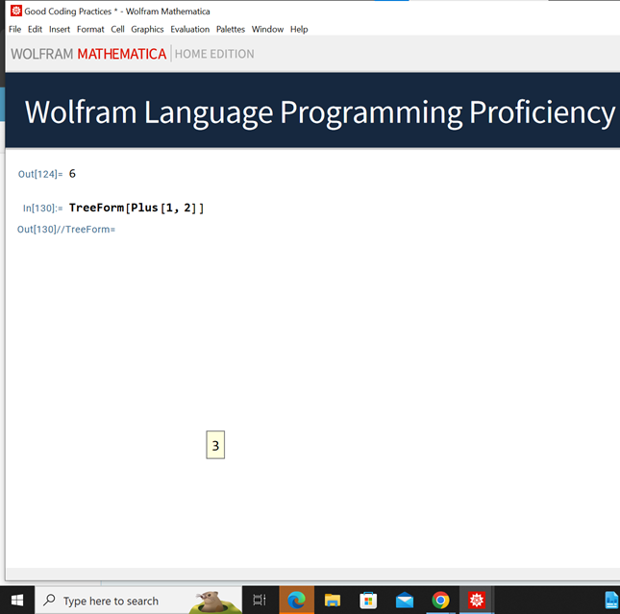Open the Cell menu
The image size is (620, 614).
(117, 29)
